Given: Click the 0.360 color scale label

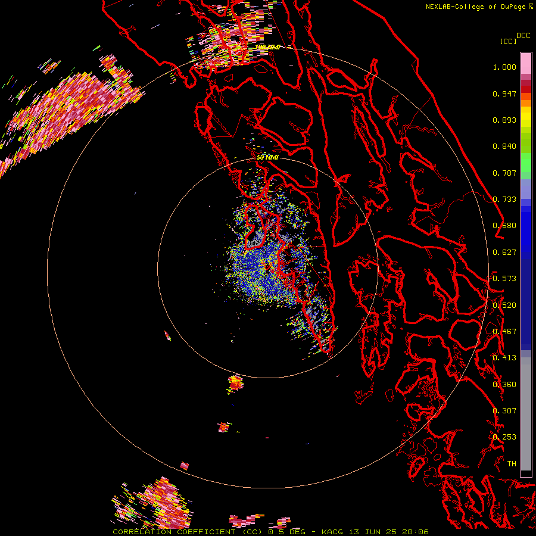Looking at the screenshot, I should coord(504,385).
